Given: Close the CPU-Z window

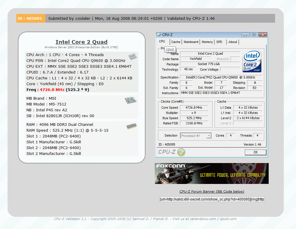Looking at the screenshot, I should (x=263, y=35).
